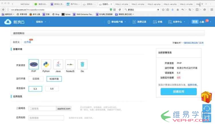This screenshot has width=215, height=126.
Task: Reload the page with refresh icon
Action: pyautogui.click(x=120, y=10)
